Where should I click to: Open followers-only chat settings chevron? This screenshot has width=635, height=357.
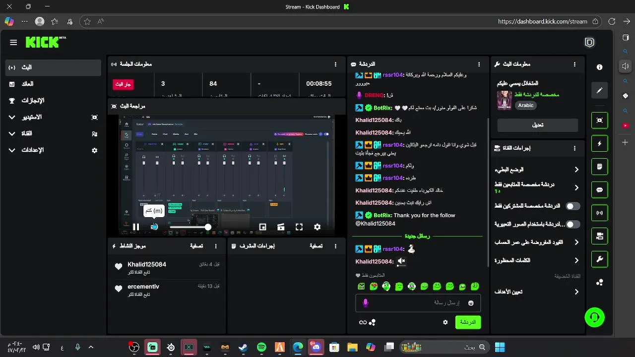[576, 188]
